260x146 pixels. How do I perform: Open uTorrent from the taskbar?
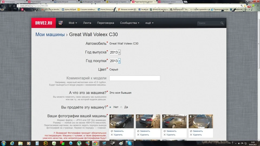click(x=79, y=143)
